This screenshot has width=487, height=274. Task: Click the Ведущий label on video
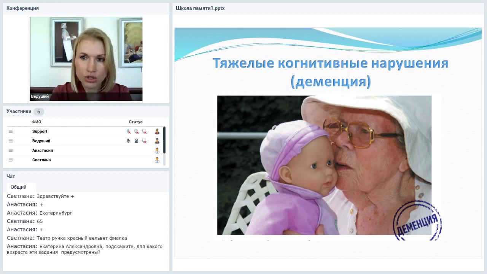pos(40,96)
